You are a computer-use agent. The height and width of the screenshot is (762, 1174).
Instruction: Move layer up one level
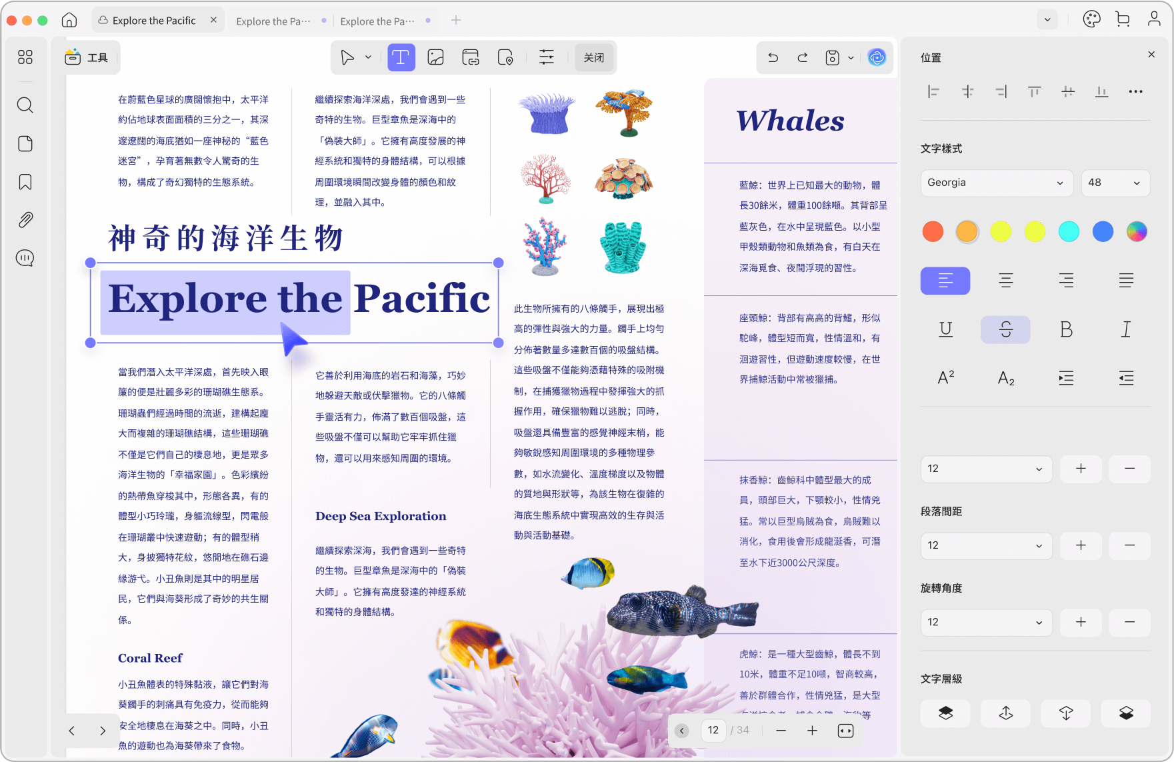pos(1005,713)
